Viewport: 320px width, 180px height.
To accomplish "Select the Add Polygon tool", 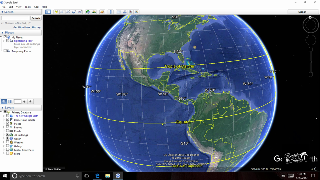I will point(62,12).
